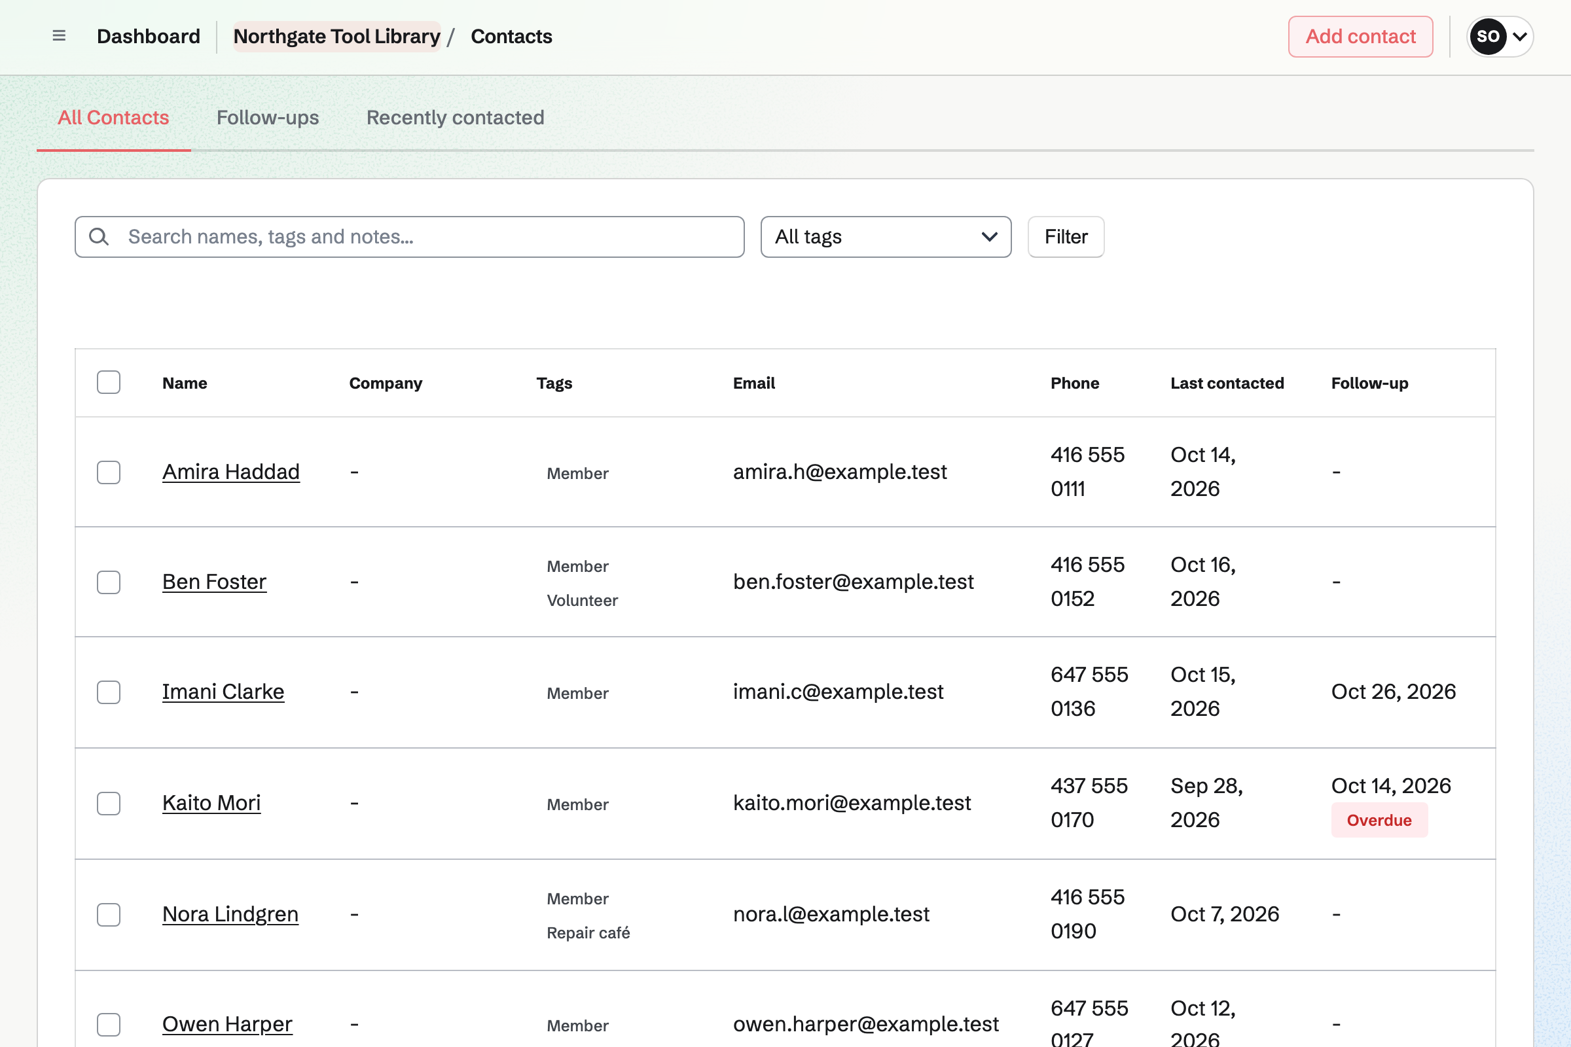The image size is (1571, 1047).
Task: Open Owen Harper's contact link
Action: pyautogui.click(x=227, y=1024)
